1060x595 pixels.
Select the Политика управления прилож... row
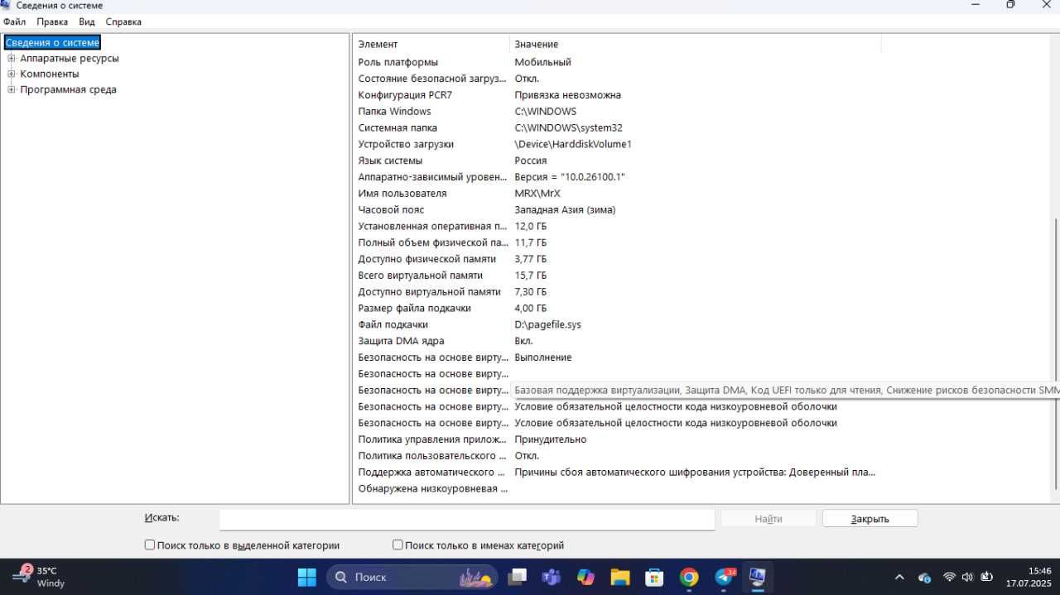pos(617,439)
